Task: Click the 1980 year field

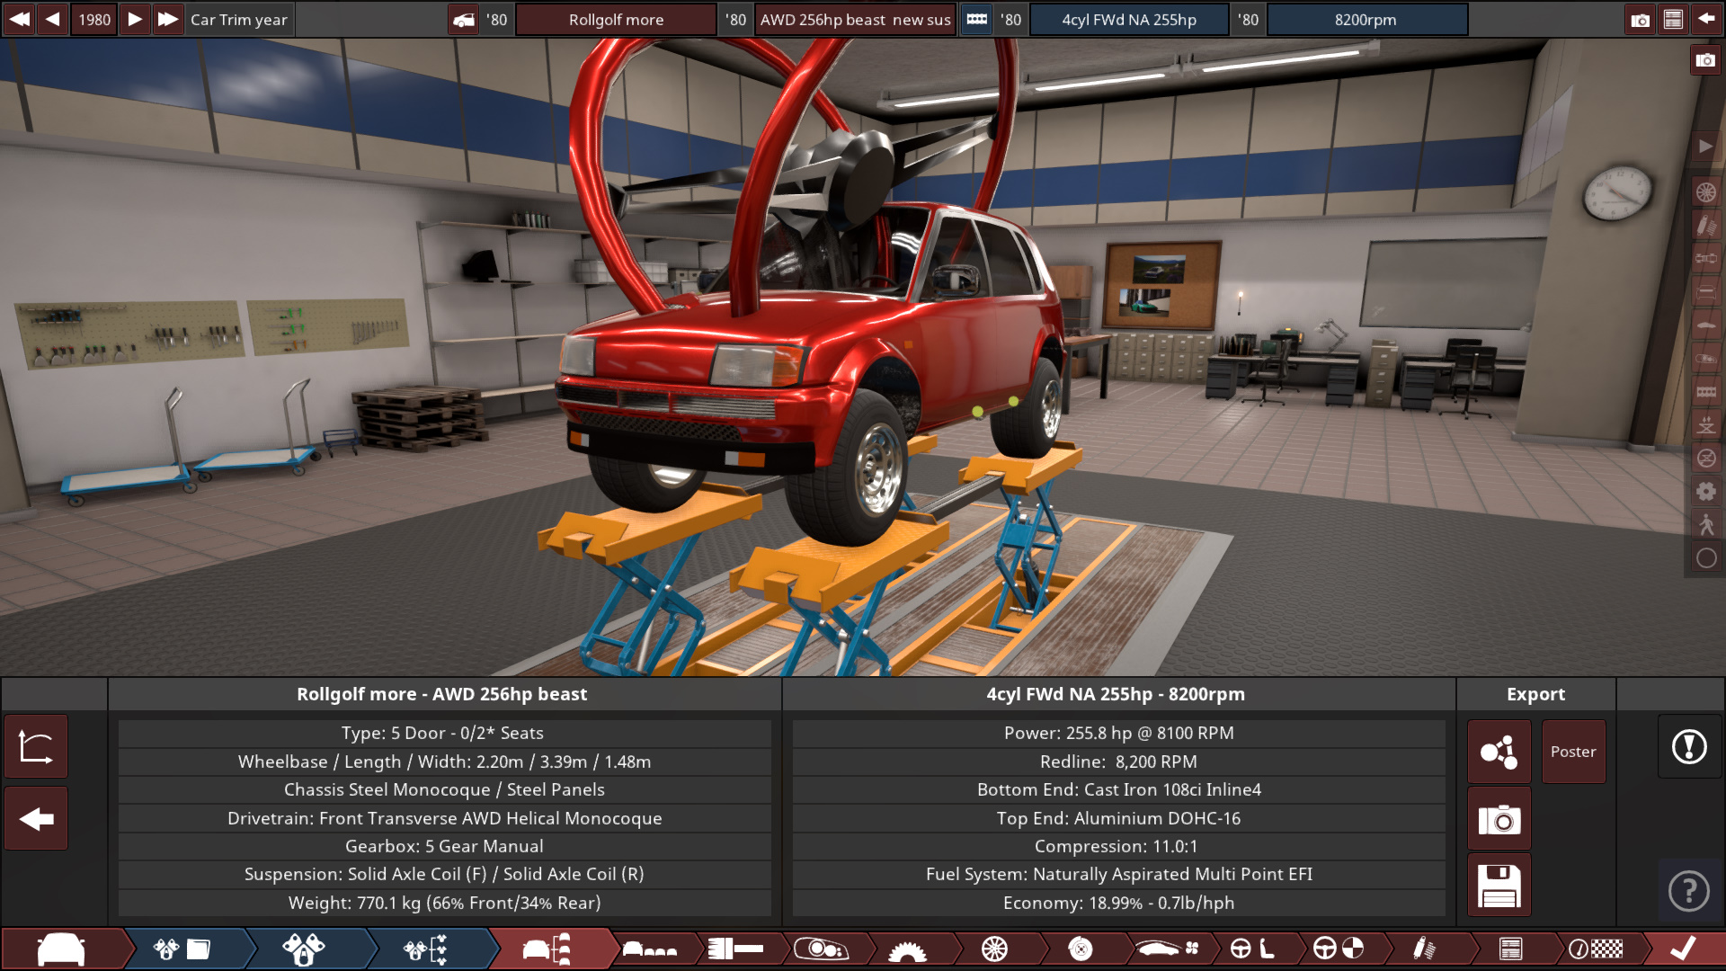Action: pos(93,19)
